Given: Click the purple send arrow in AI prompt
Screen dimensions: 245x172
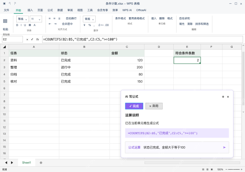Looking at the screenshot, I should pos(224,148).
